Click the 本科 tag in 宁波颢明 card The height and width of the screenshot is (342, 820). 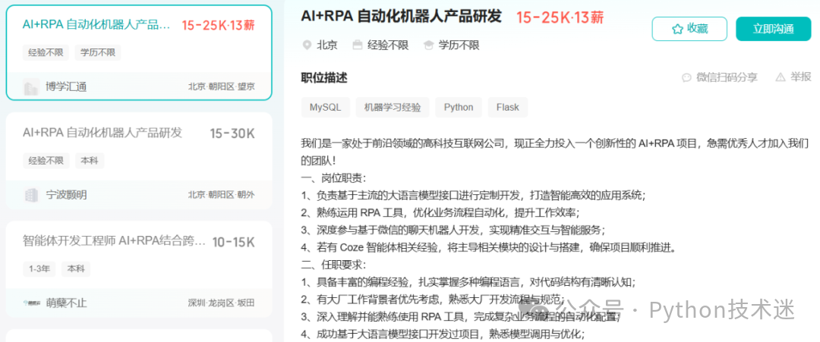(x=90, y=160)
